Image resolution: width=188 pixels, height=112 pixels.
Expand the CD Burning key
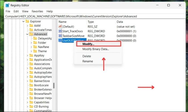pyautogui.click(x=27, y=107)
